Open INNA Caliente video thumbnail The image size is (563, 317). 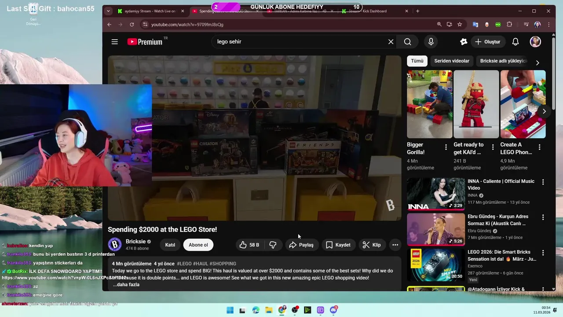436,194
